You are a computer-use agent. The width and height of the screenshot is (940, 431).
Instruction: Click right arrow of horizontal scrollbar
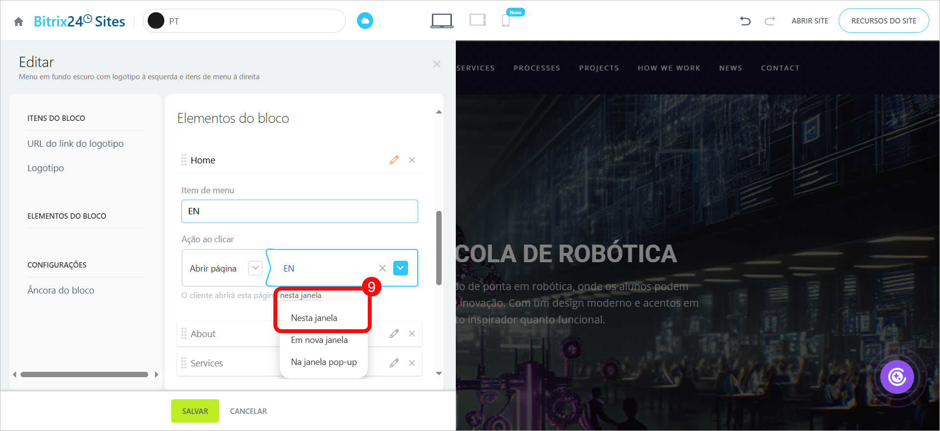pyautogui.click(x=157, y=374)
